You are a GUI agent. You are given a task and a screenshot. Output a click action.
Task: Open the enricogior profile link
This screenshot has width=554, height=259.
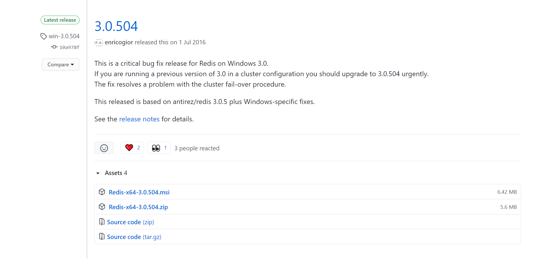click(119, 42)
